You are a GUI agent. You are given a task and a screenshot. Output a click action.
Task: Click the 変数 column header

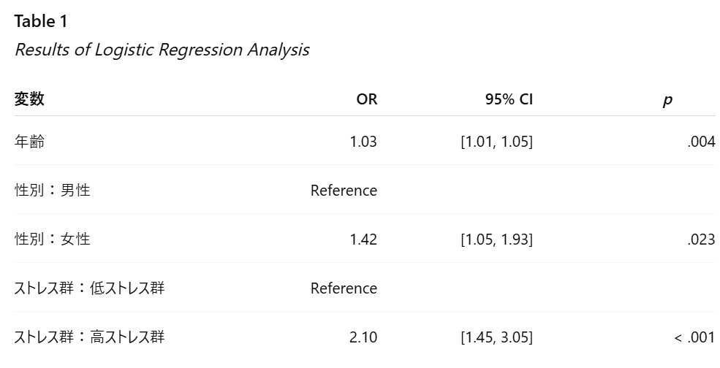pyautogui.click(x=29, y=99)
